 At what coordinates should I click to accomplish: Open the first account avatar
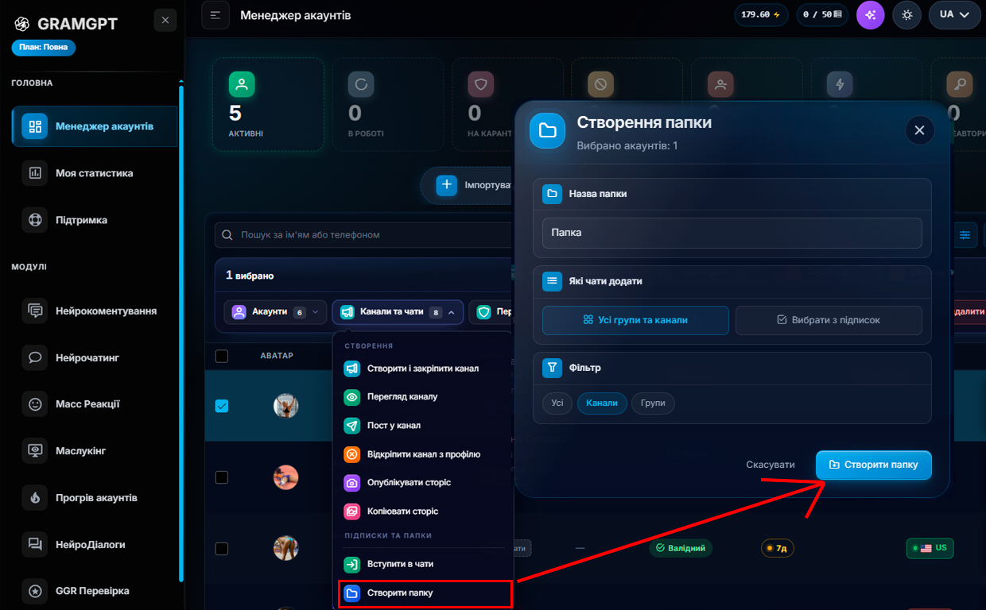pyautogui.click(x=286, y=406)
